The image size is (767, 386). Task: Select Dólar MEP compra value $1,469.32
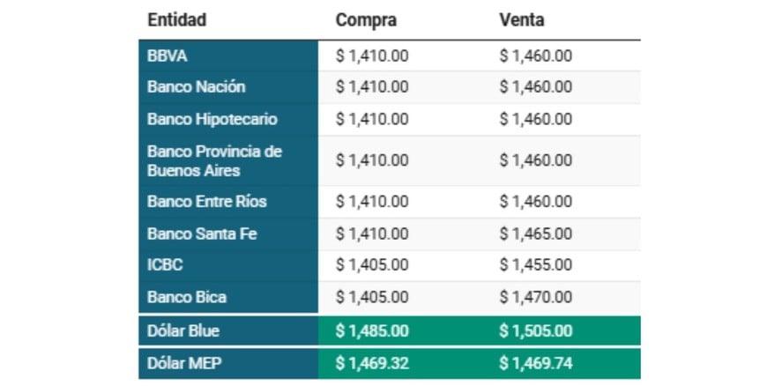(x=372, y=363)
